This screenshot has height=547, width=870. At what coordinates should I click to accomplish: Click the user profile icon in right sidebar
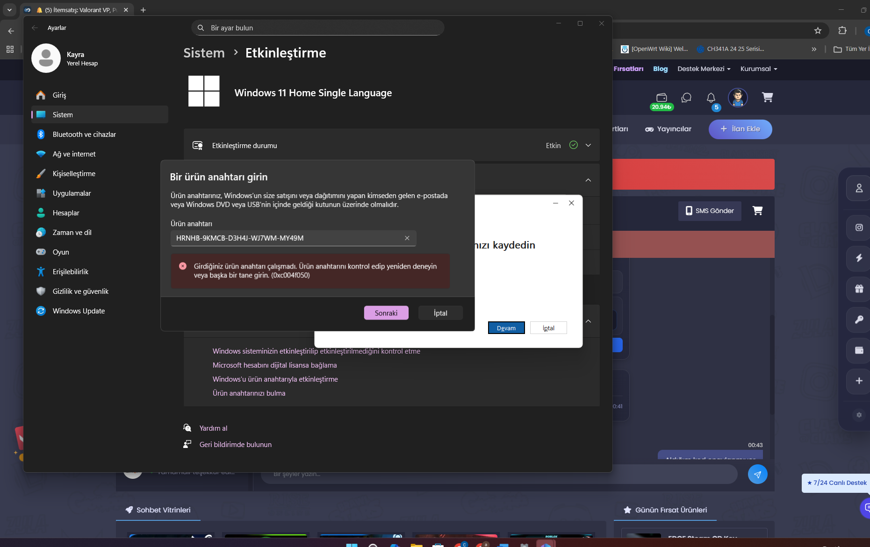pos(859,188)
